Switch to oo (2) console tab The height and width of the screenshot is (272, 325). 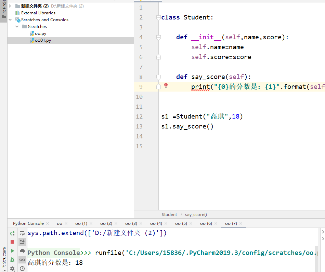tap(106, 223)
